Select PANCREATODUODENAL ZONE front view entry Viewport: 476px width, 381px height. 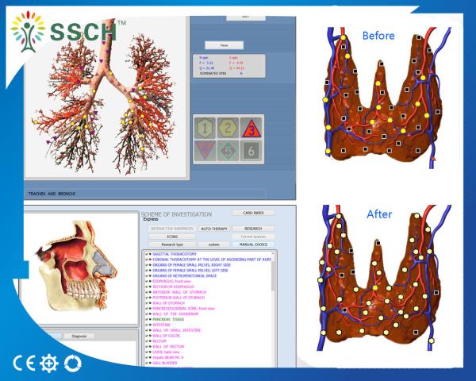183,309
